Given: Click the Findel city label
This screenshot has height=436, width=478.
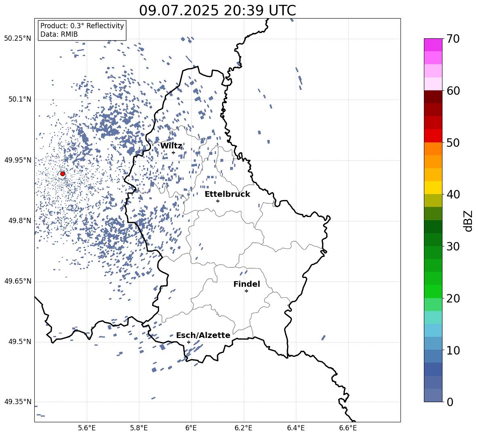Looking at the screenshot, I should [x=247, y=284].
